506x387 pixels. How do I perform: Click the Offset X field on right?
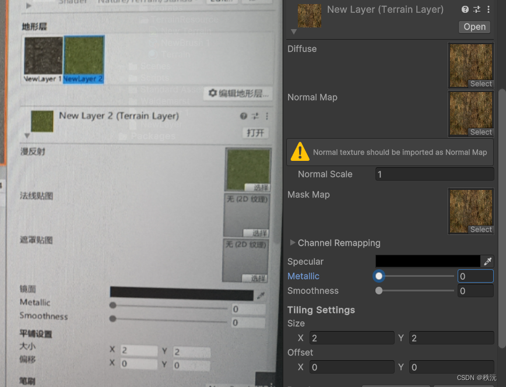pos(352,367)
